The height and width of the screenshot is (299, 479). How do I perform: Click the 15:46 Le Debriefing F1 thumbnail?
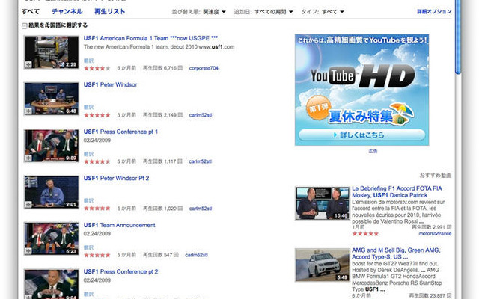pyautogui.click(x=323, y=203)
